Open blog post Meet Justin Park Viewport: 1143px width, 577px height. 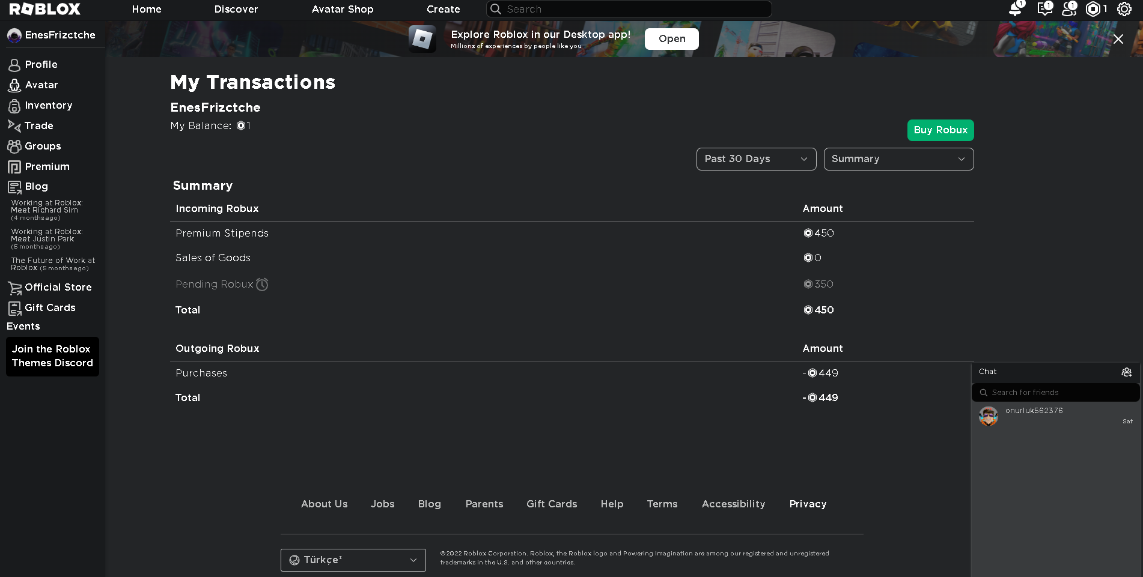tap(47, 239)
